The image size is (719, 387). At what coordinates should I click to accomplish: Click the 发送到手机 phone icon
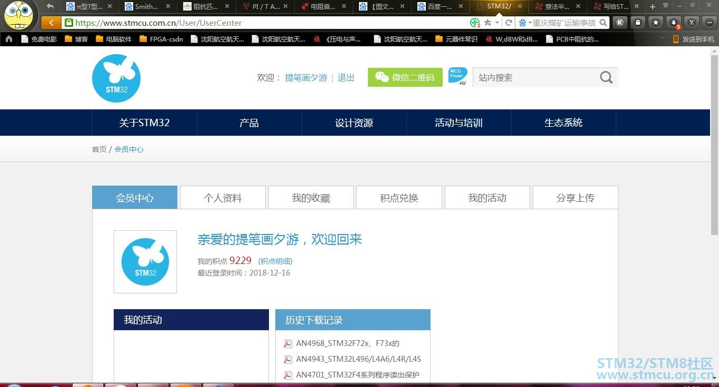point(676,39)
